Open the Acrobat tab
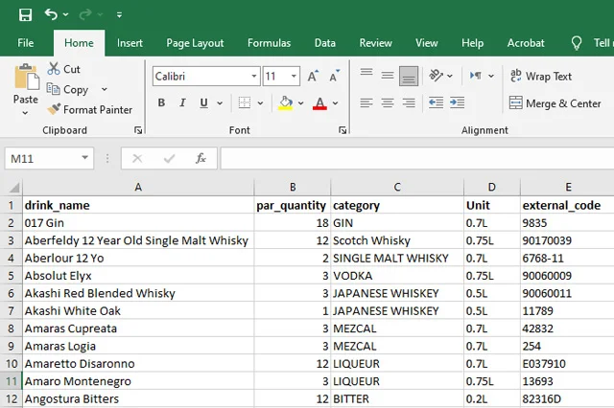The height and width of the screenshot is (408, 614). (526, 43)
